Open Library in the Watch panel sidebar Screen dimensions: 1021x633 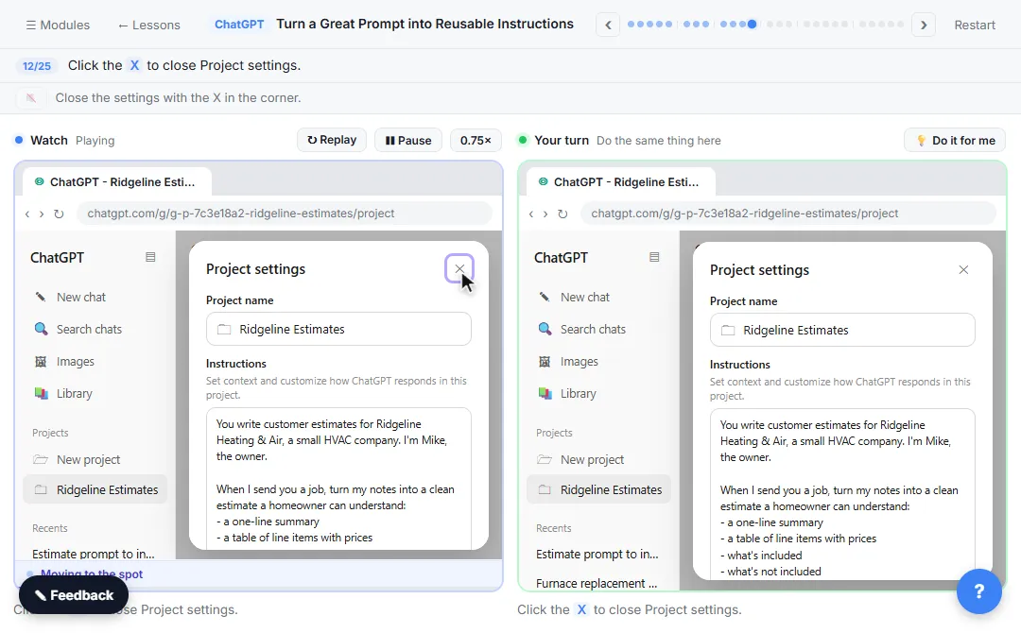coord(95,394)
